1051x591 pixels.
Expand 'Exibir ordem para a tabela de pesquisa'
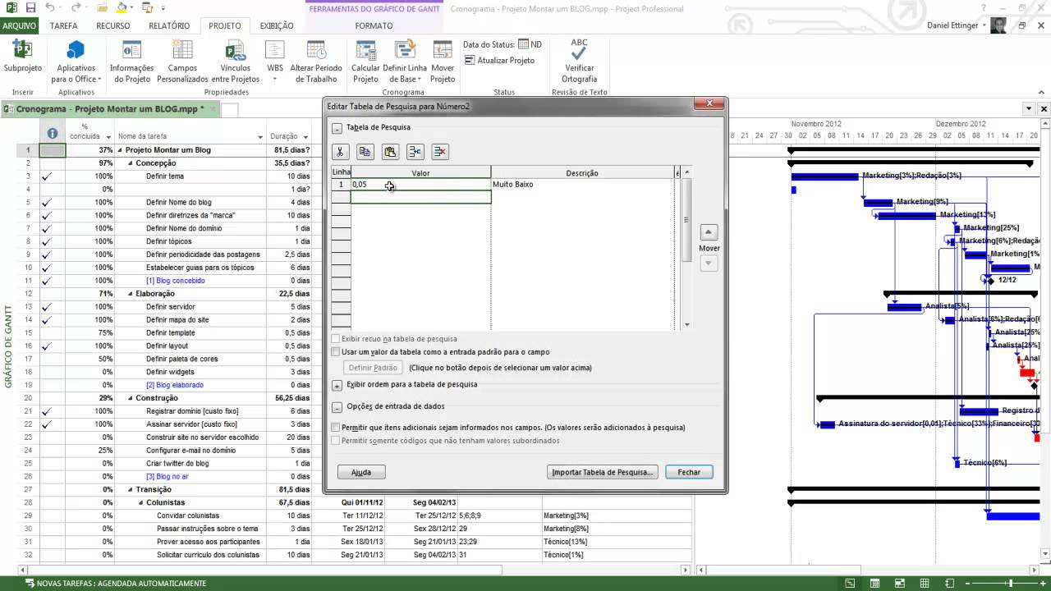pyautogui.click(x=337, y=385)
